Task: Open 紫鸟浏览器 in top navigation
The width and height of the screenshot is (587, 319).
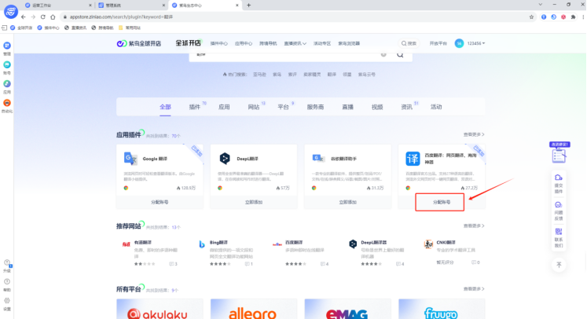Action: [x=349, y=43]
